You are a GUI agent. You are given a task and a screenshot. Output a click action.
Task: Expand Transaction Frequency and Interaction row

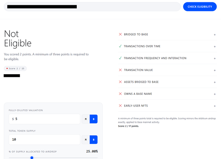(214, 58)
